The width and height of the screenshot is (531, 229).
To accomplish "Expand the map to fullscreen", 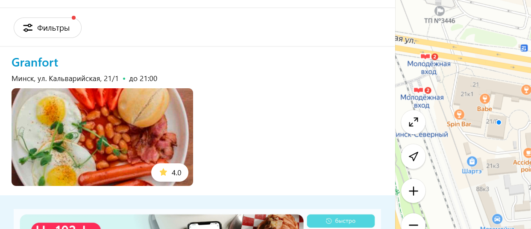I will [413, 122].
